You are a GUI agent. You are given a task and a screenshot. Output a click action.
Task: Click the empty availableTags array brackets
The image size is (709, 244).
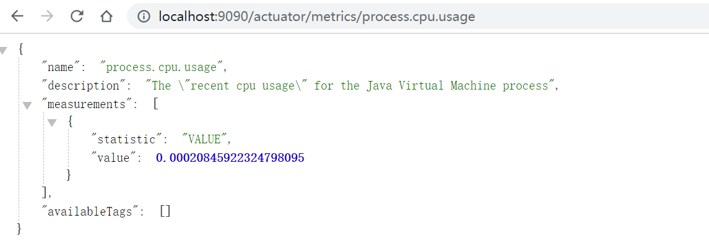165,211
